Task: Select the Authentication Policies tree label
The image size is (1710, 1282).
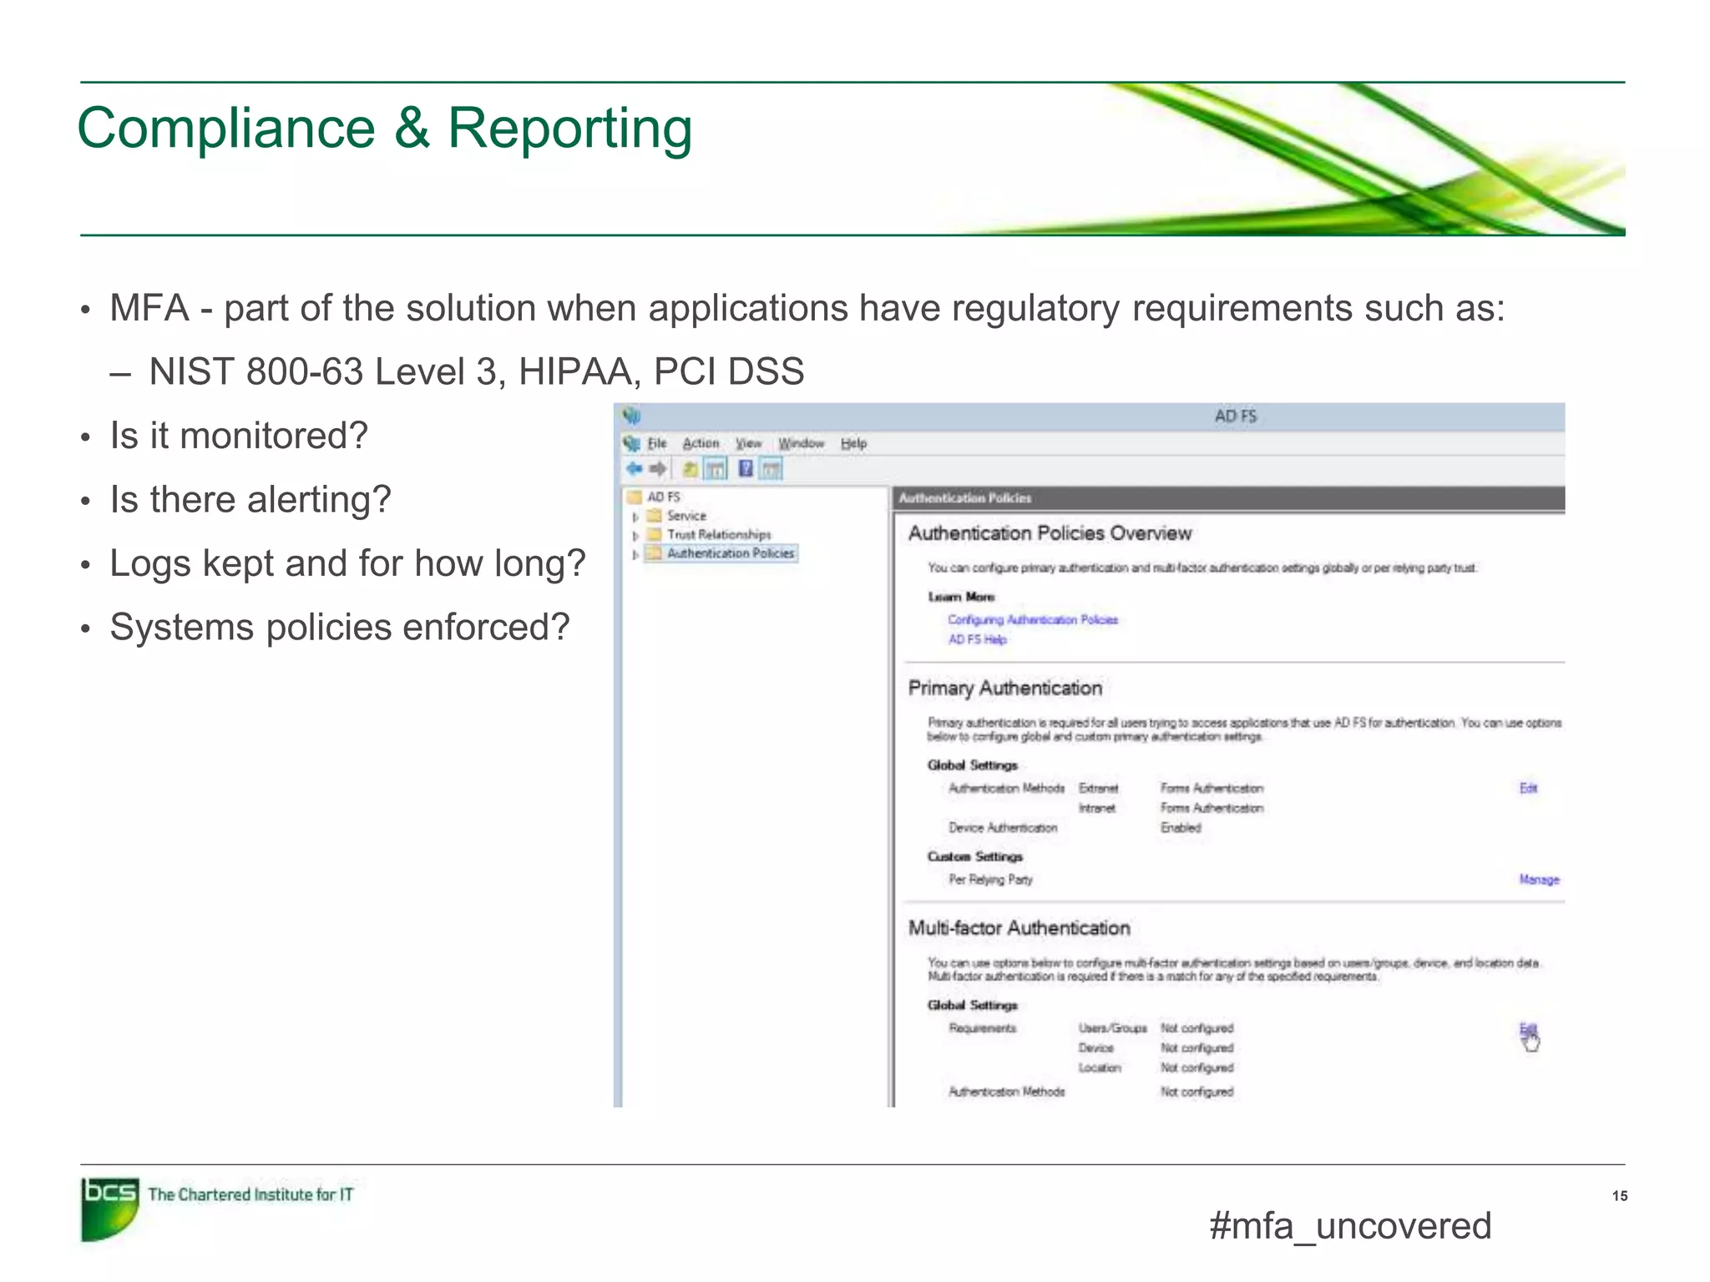Action: click(x=731, y=553)
